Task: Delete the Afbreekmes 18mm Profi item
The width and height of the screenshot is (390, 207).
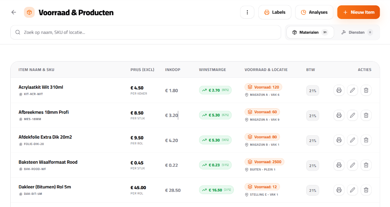Action: (366, 115)
